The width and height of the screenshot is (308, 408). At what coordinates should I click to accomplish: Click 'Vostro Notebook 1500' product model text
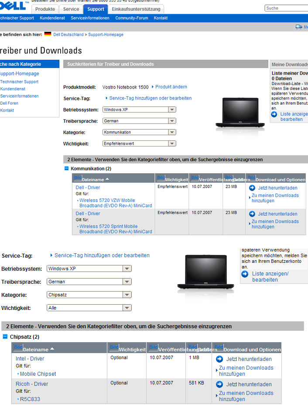(125, 87)
